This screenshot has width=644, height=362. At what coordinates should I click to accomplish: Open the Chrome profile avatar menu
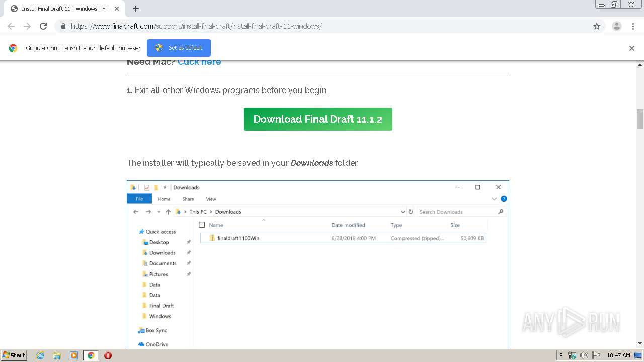coord(617,26)
